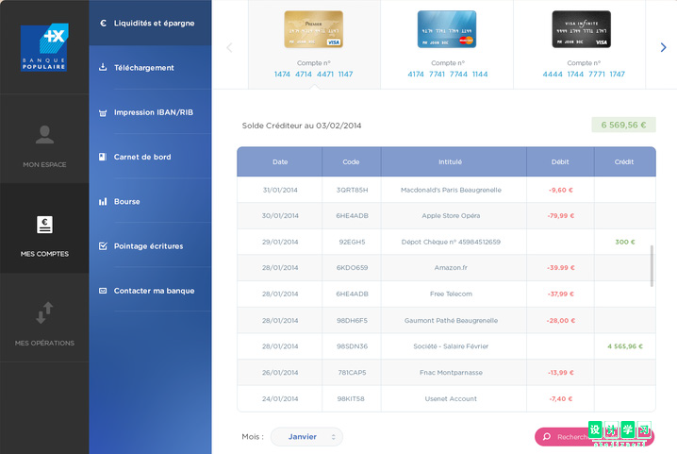The image size is (677, 454).
Task: Open Mes Opérations arrows icon
Action: click(44, 312)
